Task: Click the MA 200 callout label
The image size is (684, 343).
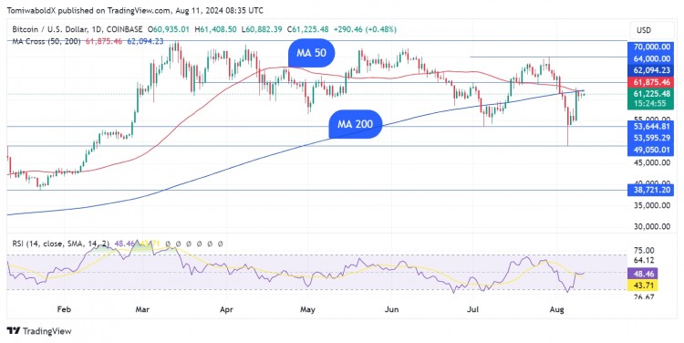Action: [355, 124]
